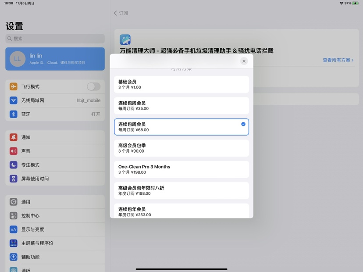The image size is (363, 272).
Task: Tap the Screen Time hourglass icon
Action: click(14, 179)
